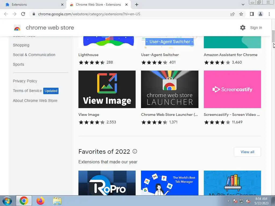Image resolution: width=275 pixels, height=206 pixels.
Task: Open Chrome Web Store Launcher thumbnail
Action: tap(170, 89)
